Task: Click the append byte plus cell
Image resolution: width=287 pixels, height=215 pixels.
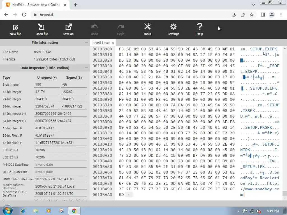Action: 129,195
